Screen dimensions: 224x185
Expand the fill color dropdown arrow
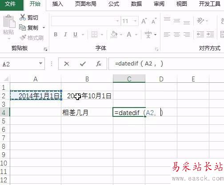pos(121,35)
